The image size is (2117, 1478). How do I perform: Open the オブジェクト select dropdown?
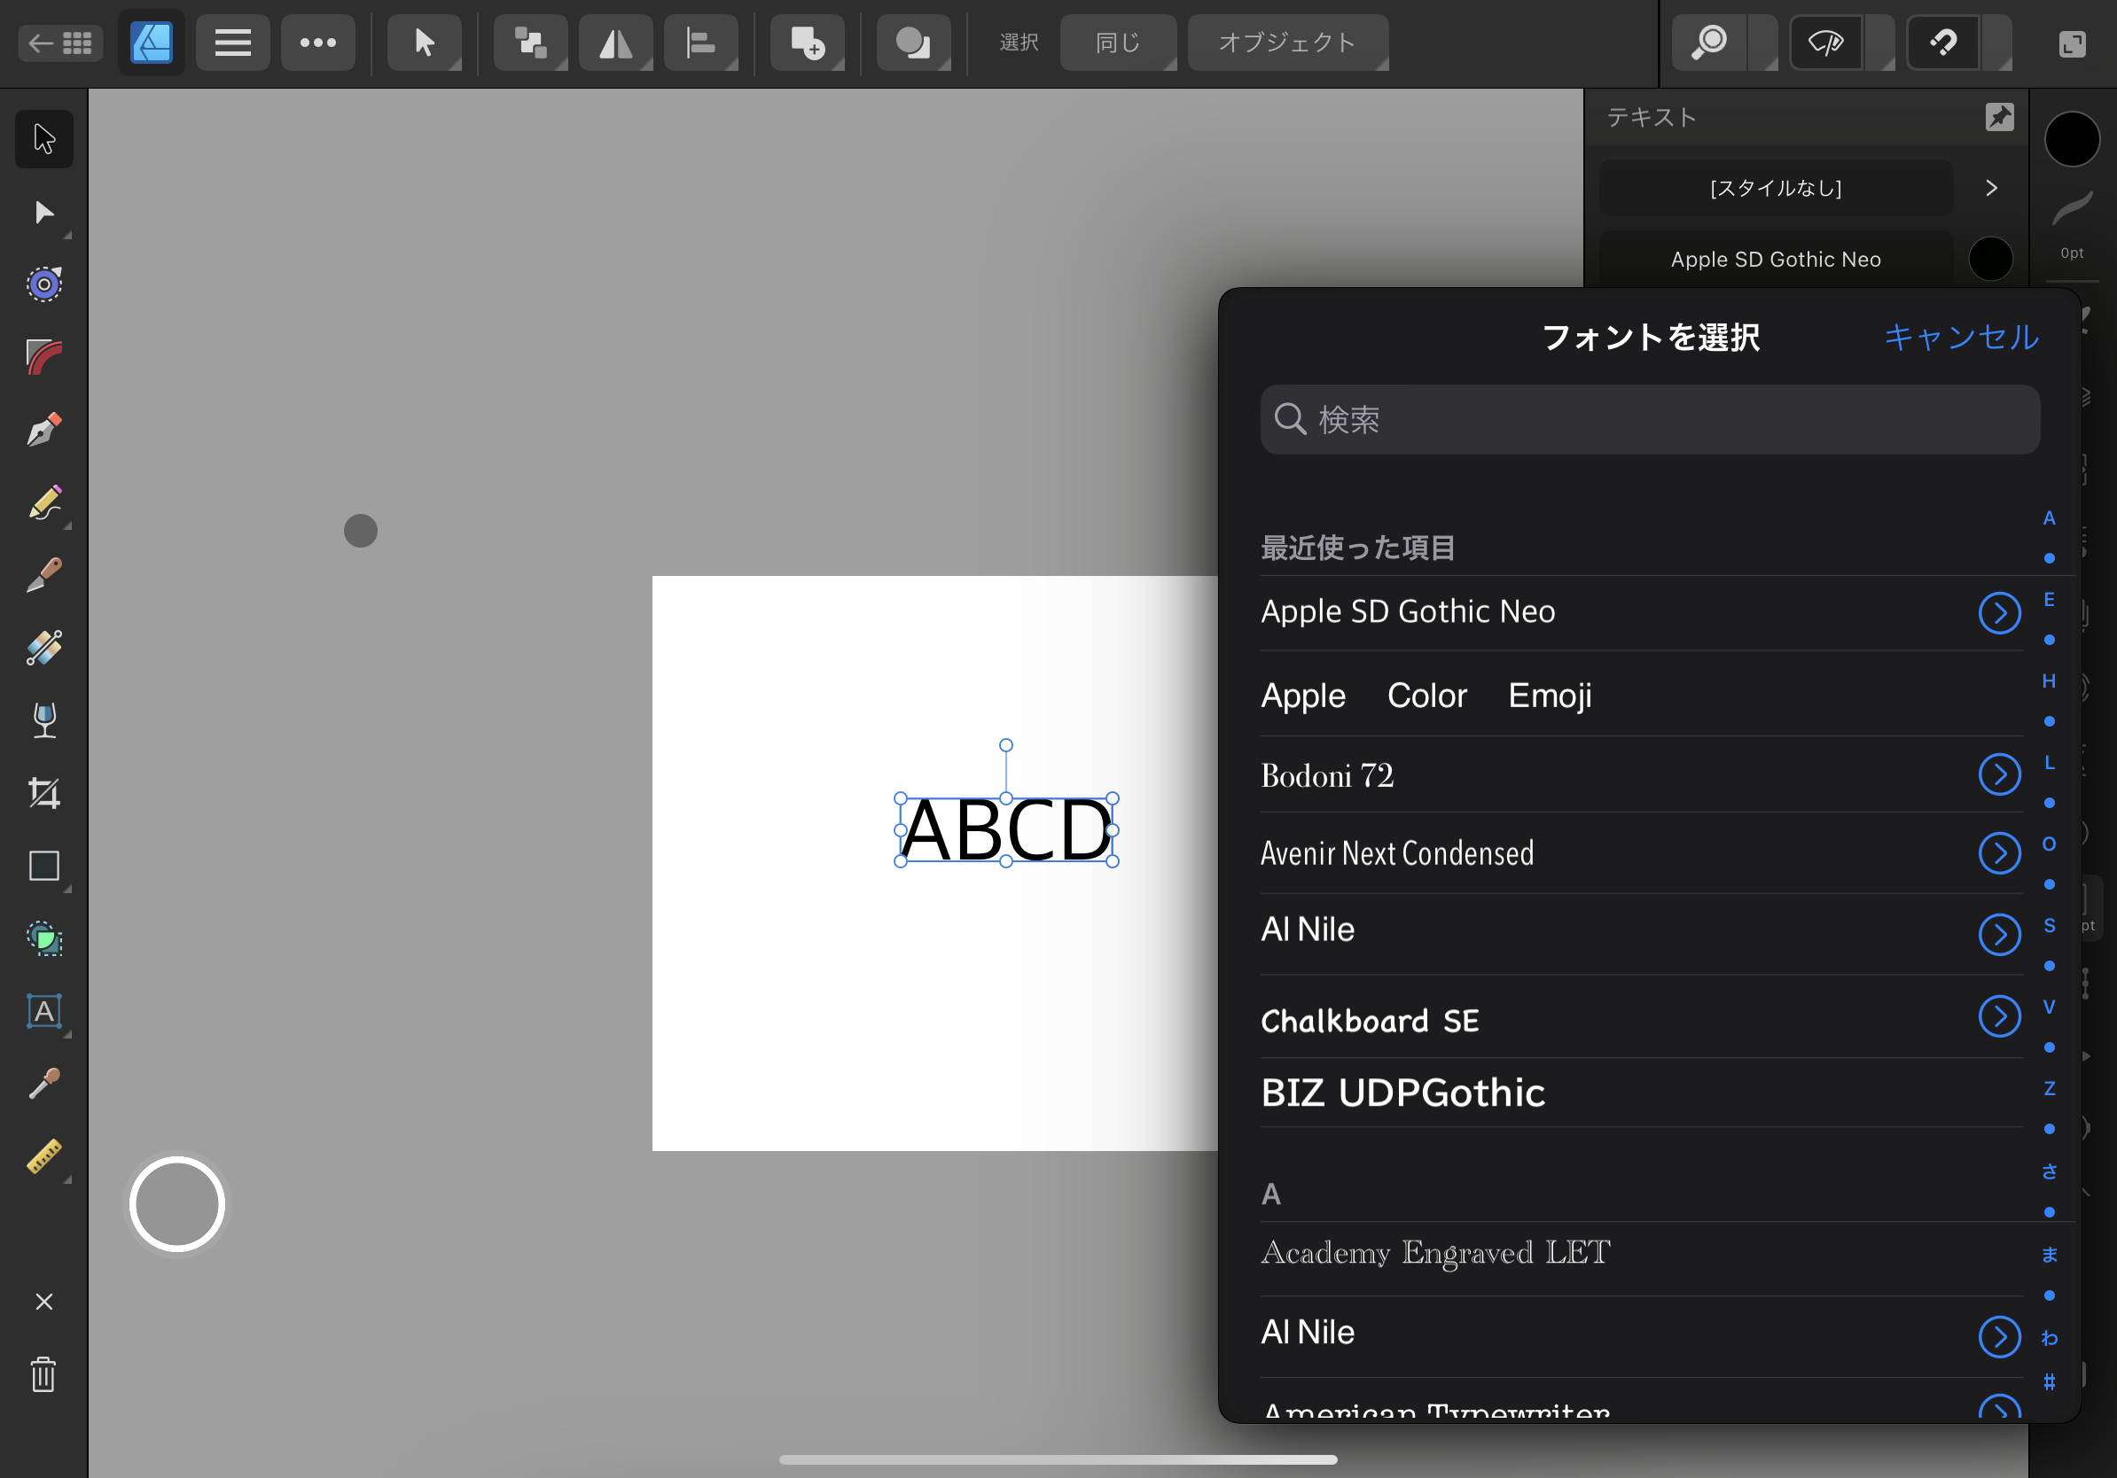click(x=1288, y=43)
